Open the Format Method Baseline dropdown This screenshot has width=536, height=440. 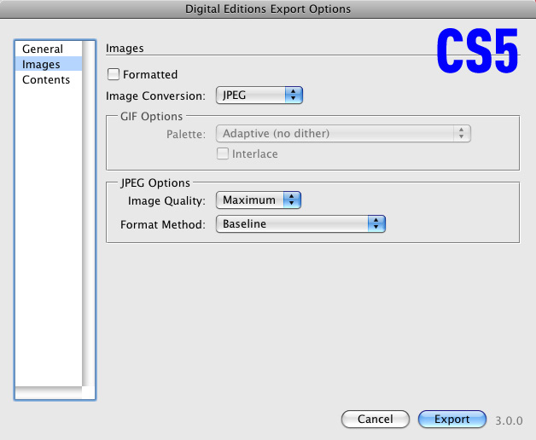click(x=300, y=223)
